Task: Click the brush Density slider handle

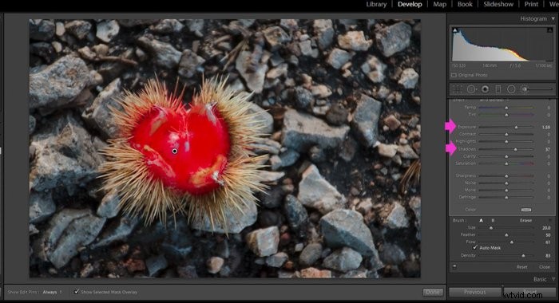Action: (x=523, y=256)
